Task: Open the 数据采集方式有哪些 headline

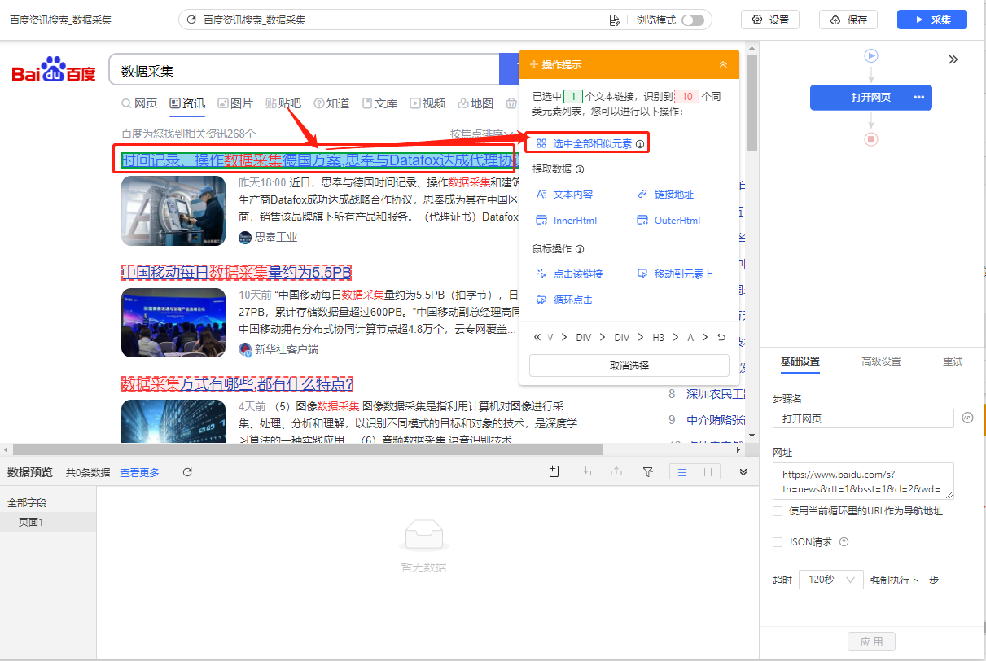Action: pyautogui.click(x=237, y=383)
